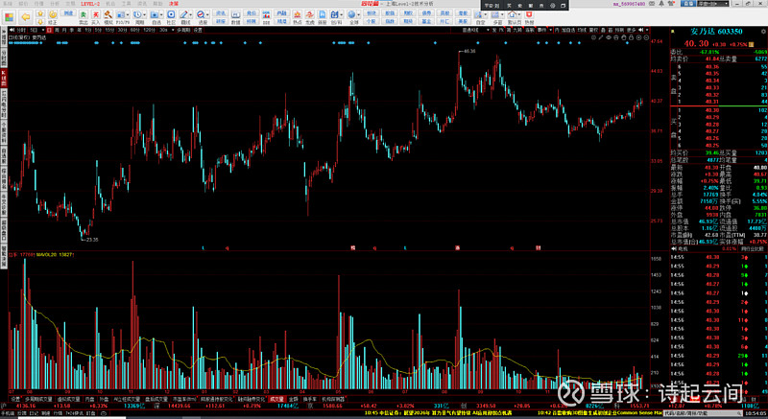Click the 多窗 multi-window icon
768x419 pixels.
tap(495, 15)
